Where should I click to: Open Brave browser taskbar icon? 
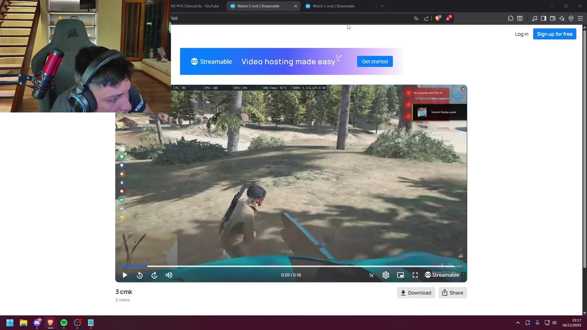50,323
